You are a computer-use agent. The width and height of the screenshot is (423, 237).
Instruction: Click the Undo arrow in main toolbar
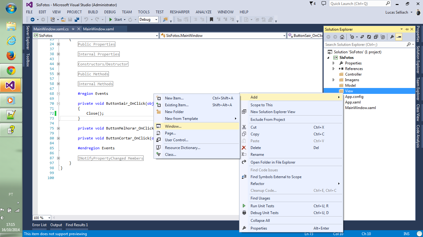[x=86, y=20]
